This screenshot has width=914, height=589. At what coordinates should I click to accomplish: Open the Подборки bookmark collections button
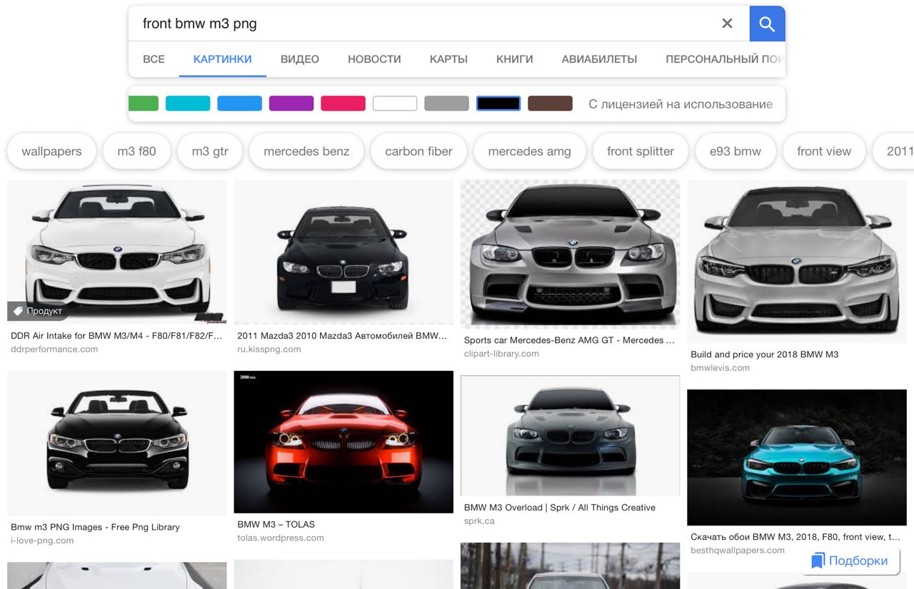[x=850, y=560]
